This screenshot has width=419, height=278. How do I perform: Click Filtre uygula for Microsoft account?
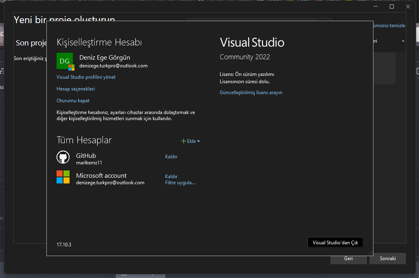pos(180,183)
